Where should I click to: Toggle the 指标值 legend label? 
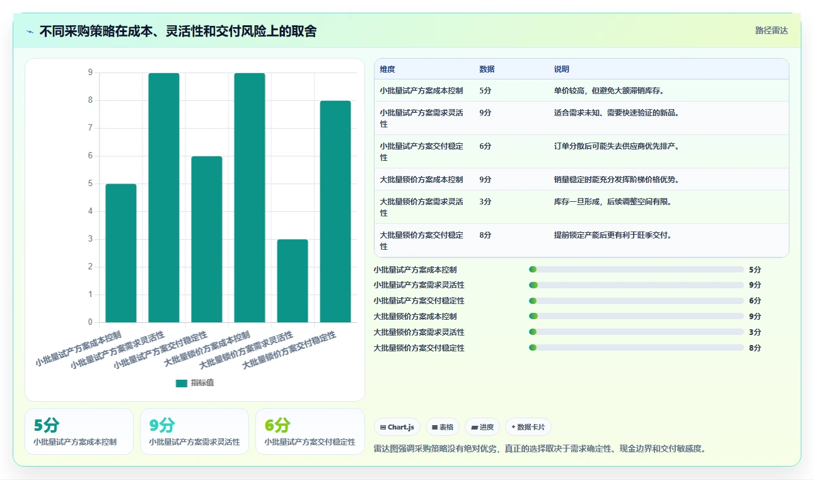(x=202, y=383)
